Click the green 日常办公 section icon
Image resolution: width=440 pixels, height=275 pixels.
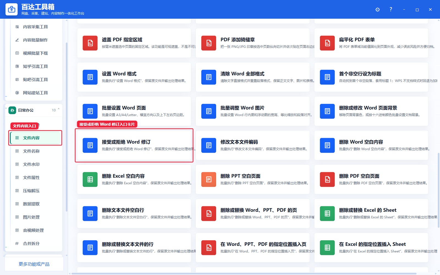12,110
